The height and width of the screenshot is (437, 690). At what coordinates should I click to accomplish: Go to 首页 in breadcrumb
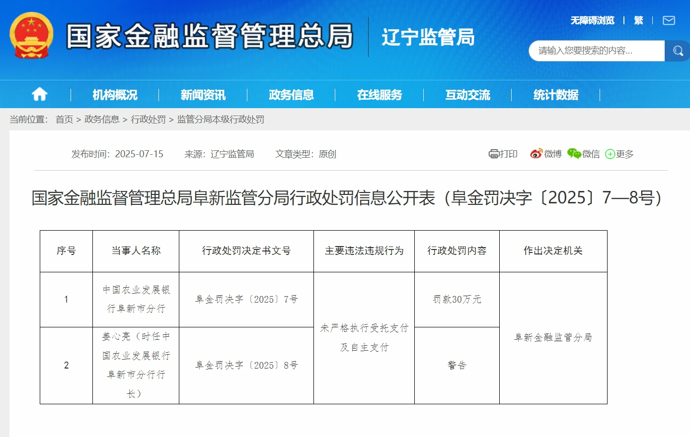point(64,120)
